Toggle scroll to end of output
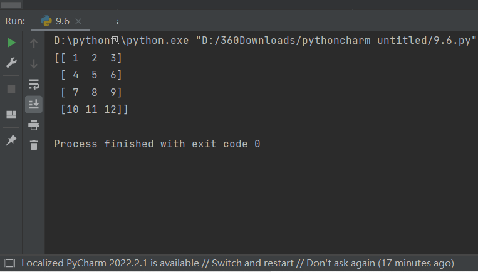 34,104
